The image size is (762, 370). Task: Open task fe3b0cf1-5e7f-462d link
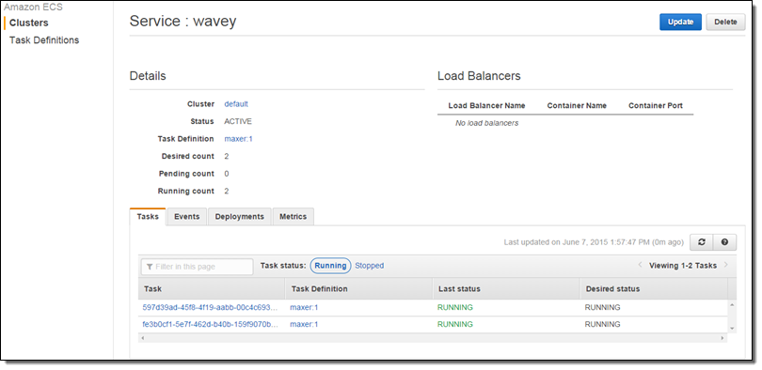click(x=211, y=324)
